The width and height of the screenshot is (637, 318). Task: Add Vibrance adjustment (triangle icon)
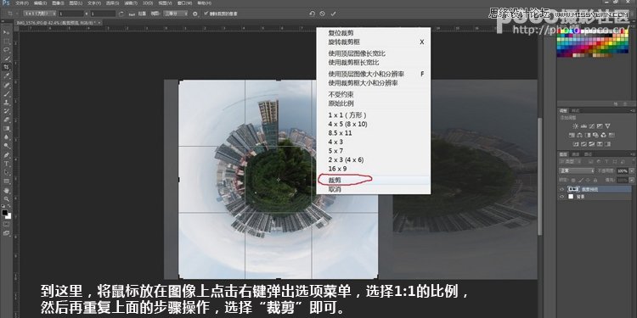(607, 126)
